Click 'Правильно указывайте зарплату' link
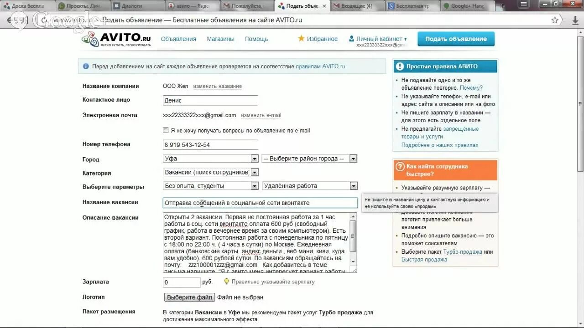The image size is (584, 328). [x=273, y=282]
